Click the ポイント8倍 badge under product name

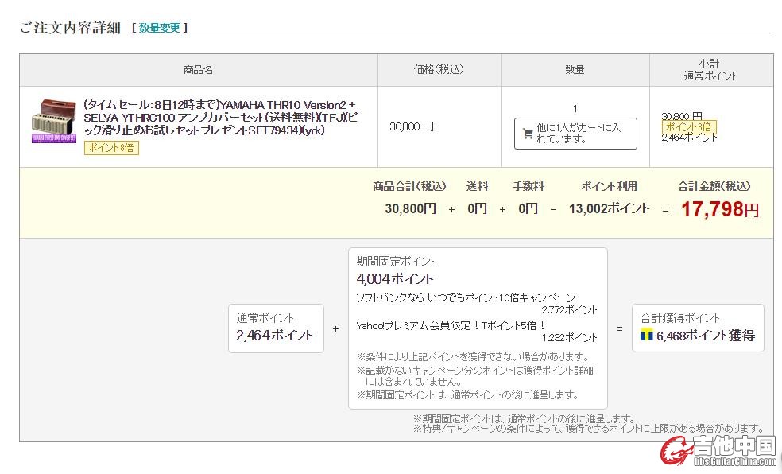111,148
